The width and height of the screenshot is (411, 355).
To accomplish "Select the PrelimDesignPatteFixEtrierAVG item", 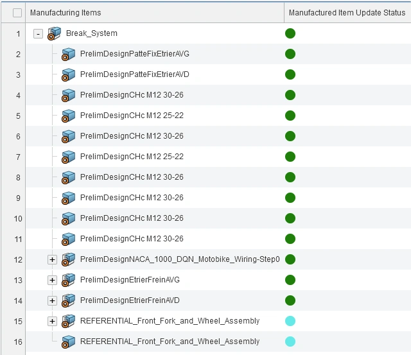I will pos(135,54).
